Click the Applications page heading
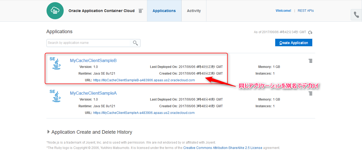Image resolution: width=362 pixels, height=150 pixels. 59,32
